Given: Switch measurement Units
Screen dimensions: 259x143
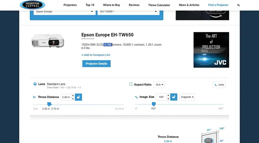Looking at the screenshot, I should (219, 85).
